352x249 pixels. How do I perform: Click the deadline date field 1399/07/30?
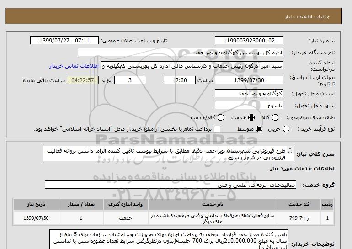pyautogui.click(x=249, y=80)
